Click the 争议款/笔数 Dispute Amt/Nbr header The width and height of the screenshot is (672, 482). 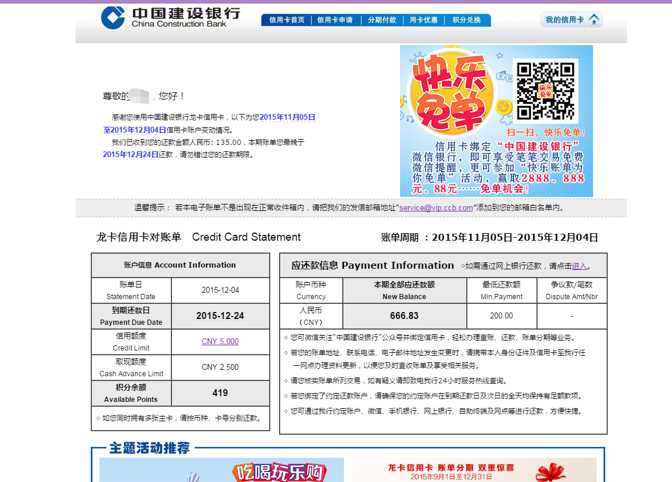click(572, 290)
